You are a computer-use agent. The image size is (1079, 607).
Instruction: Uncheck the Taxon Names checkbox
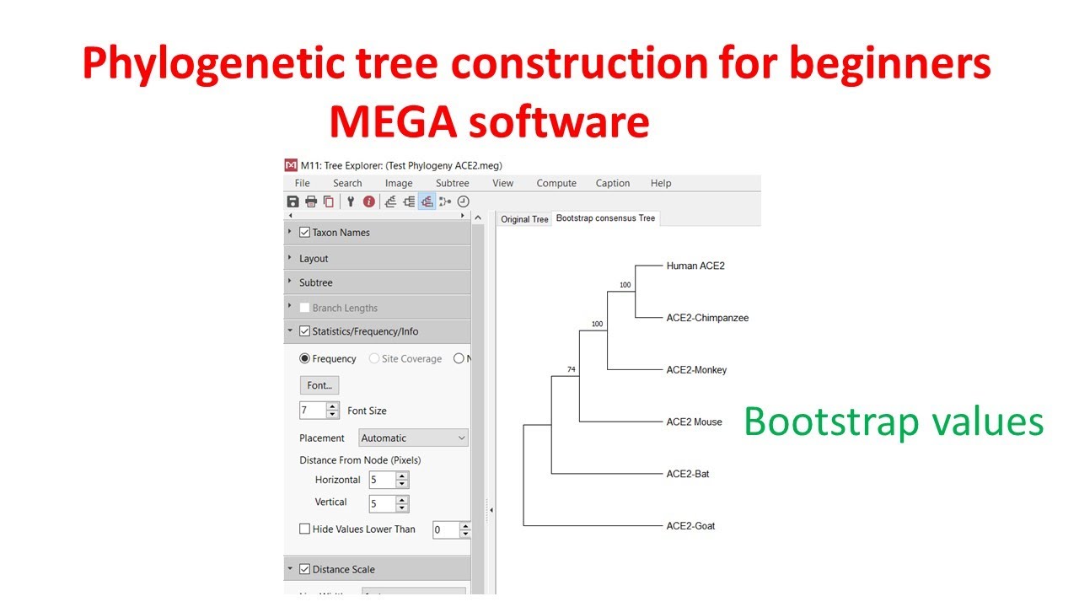[305, 233]
